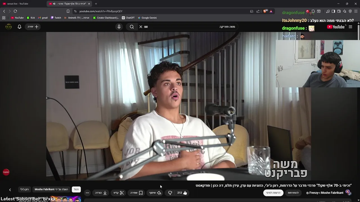Select the 'רונן ג'יג'י' filter chip
Viewport: 360px width, 202px height.
coord(24,189)
